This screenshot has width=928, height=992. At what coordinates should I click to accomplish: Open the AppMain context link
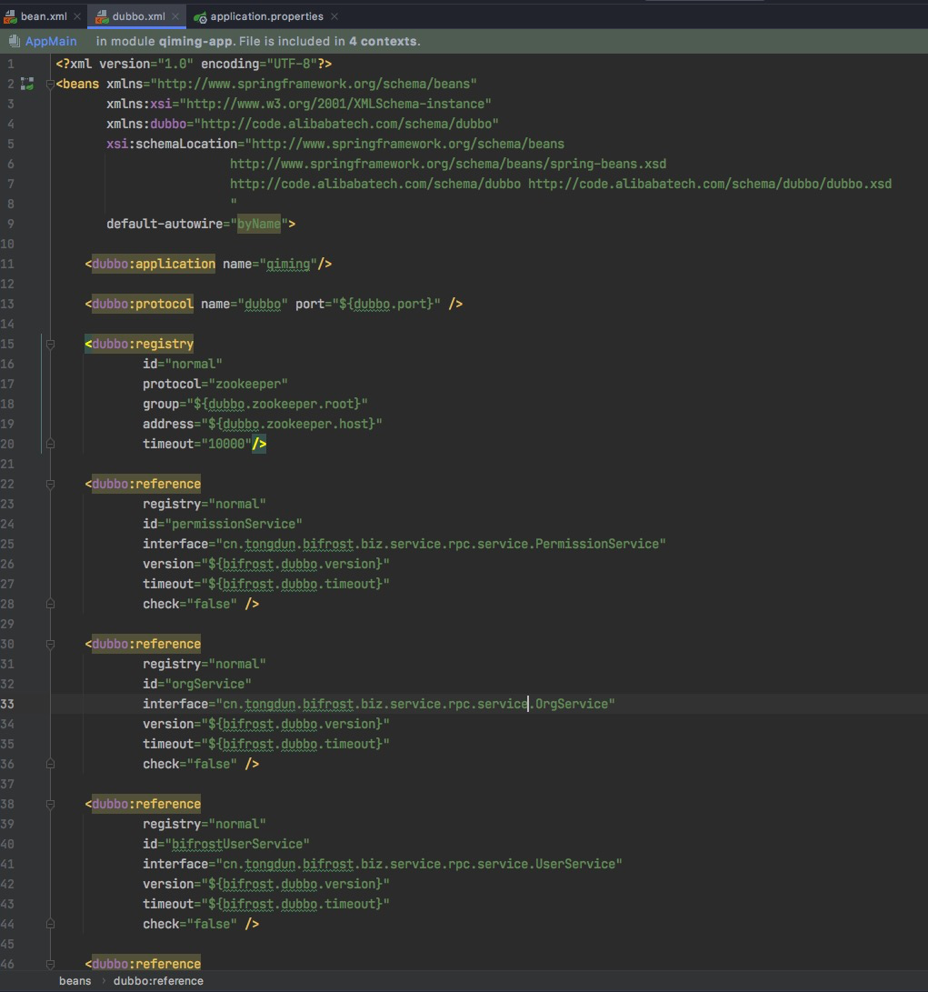coord(51,41)
